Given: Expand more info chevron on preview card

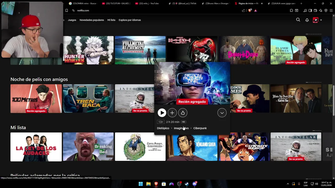Looking at the screenshot, I should point(222,113).
